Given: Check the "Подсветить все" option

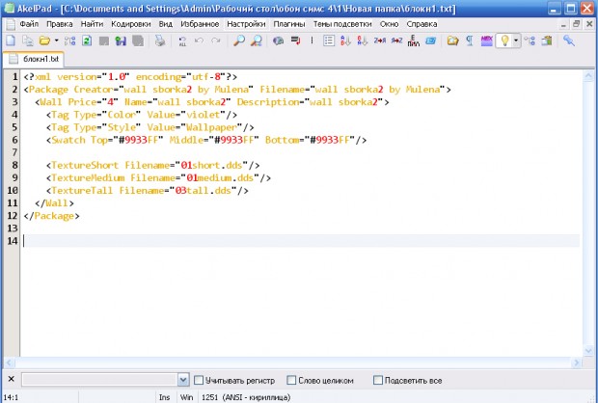Looking at the screenshot, I should click(x=378, y=380).
